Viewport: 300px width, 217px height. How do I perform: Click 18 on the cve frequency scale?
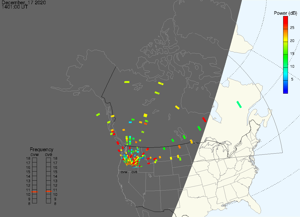tap(55, 158)
